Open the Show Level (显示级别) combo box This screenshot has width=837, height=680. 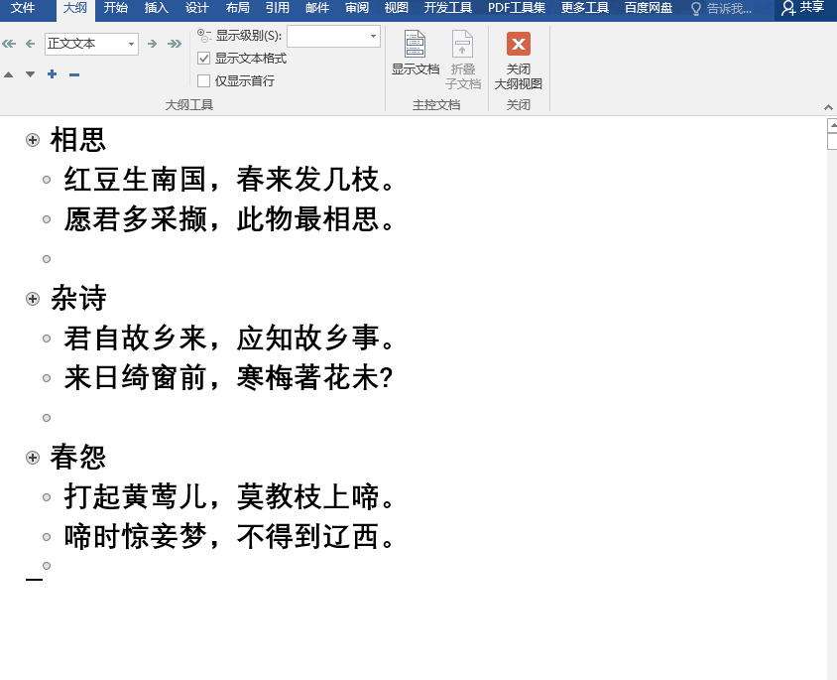pos(333,37)
